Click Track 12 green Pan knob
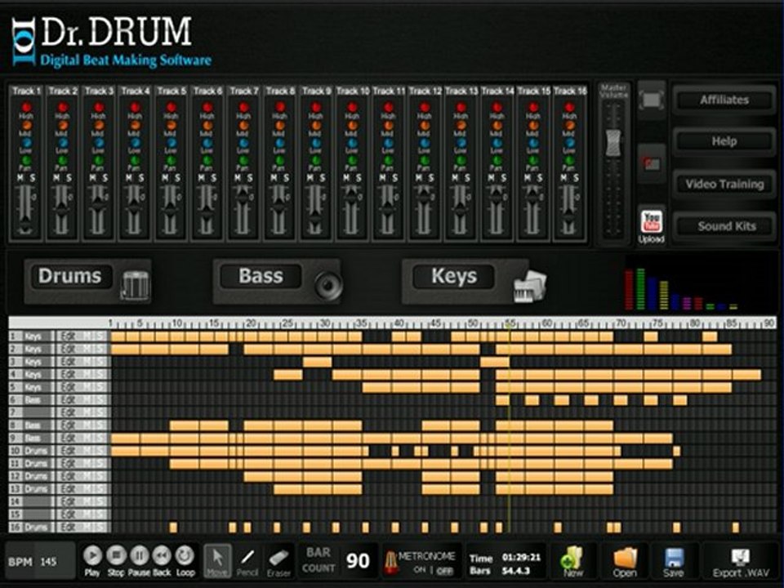 coord(425,161)
